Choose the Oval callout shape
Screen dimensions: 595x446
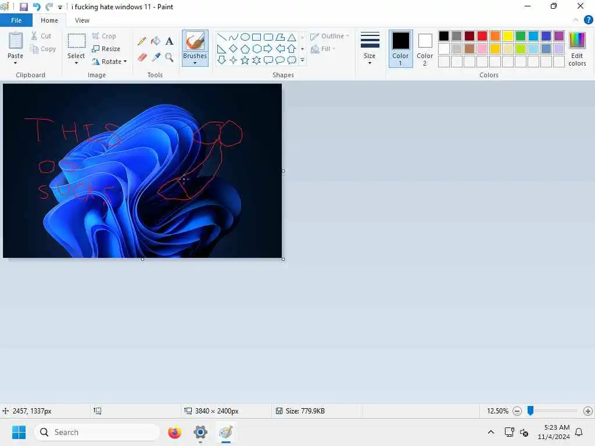(x=280, y=60)
